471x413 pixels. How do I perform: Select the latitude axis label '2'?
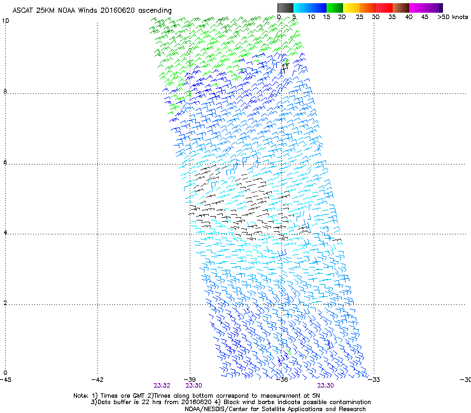coord(5,303)
